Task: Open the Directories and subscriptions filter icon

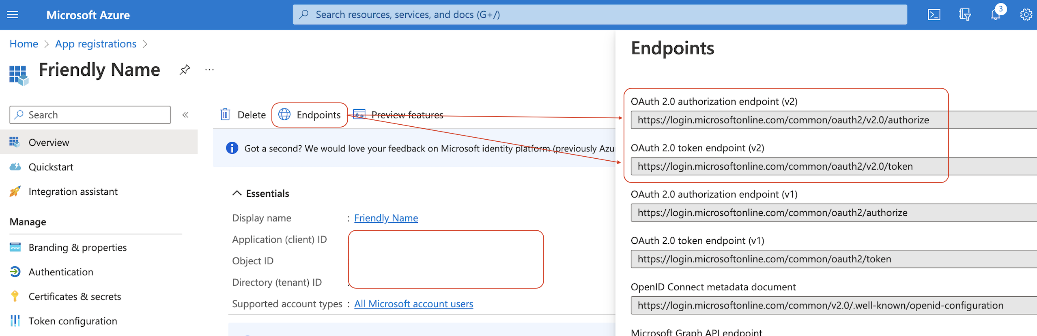Action: (965, 15)
